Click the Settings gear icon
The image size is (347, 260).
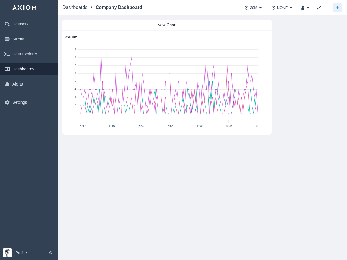(7, 102)
